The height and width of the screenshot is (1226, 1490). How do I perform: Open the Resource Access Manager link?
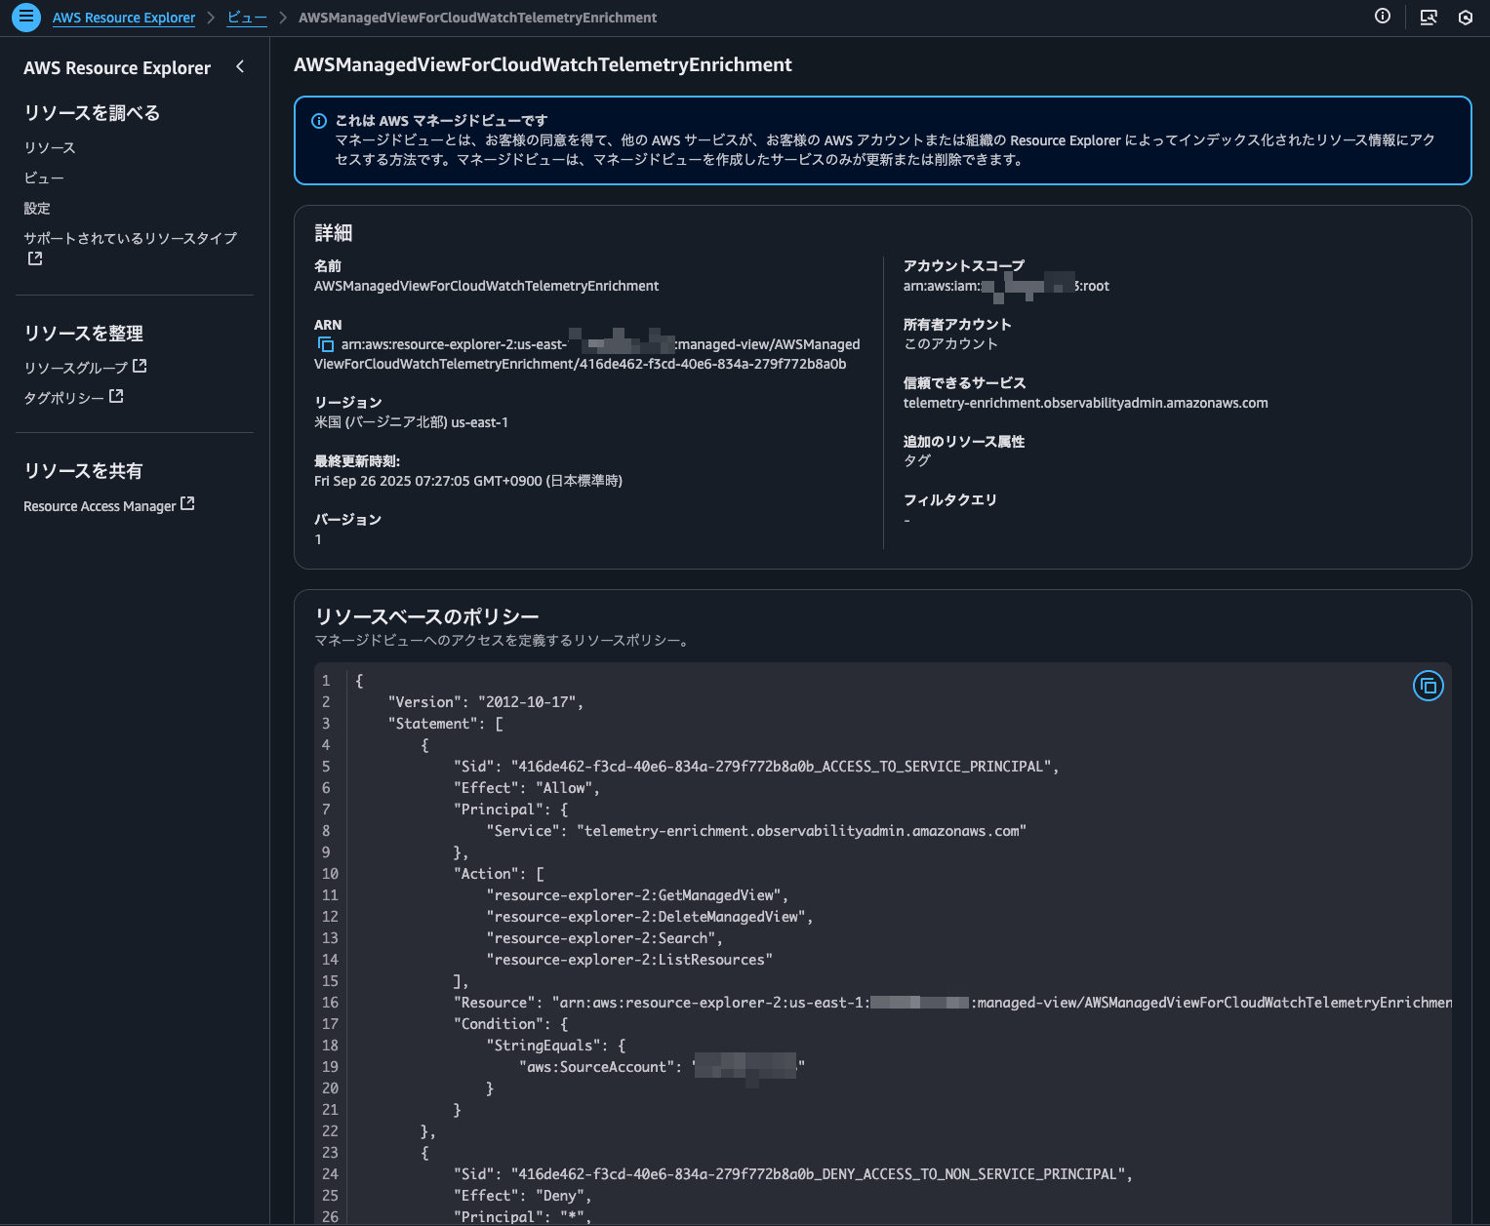point(100,506)
